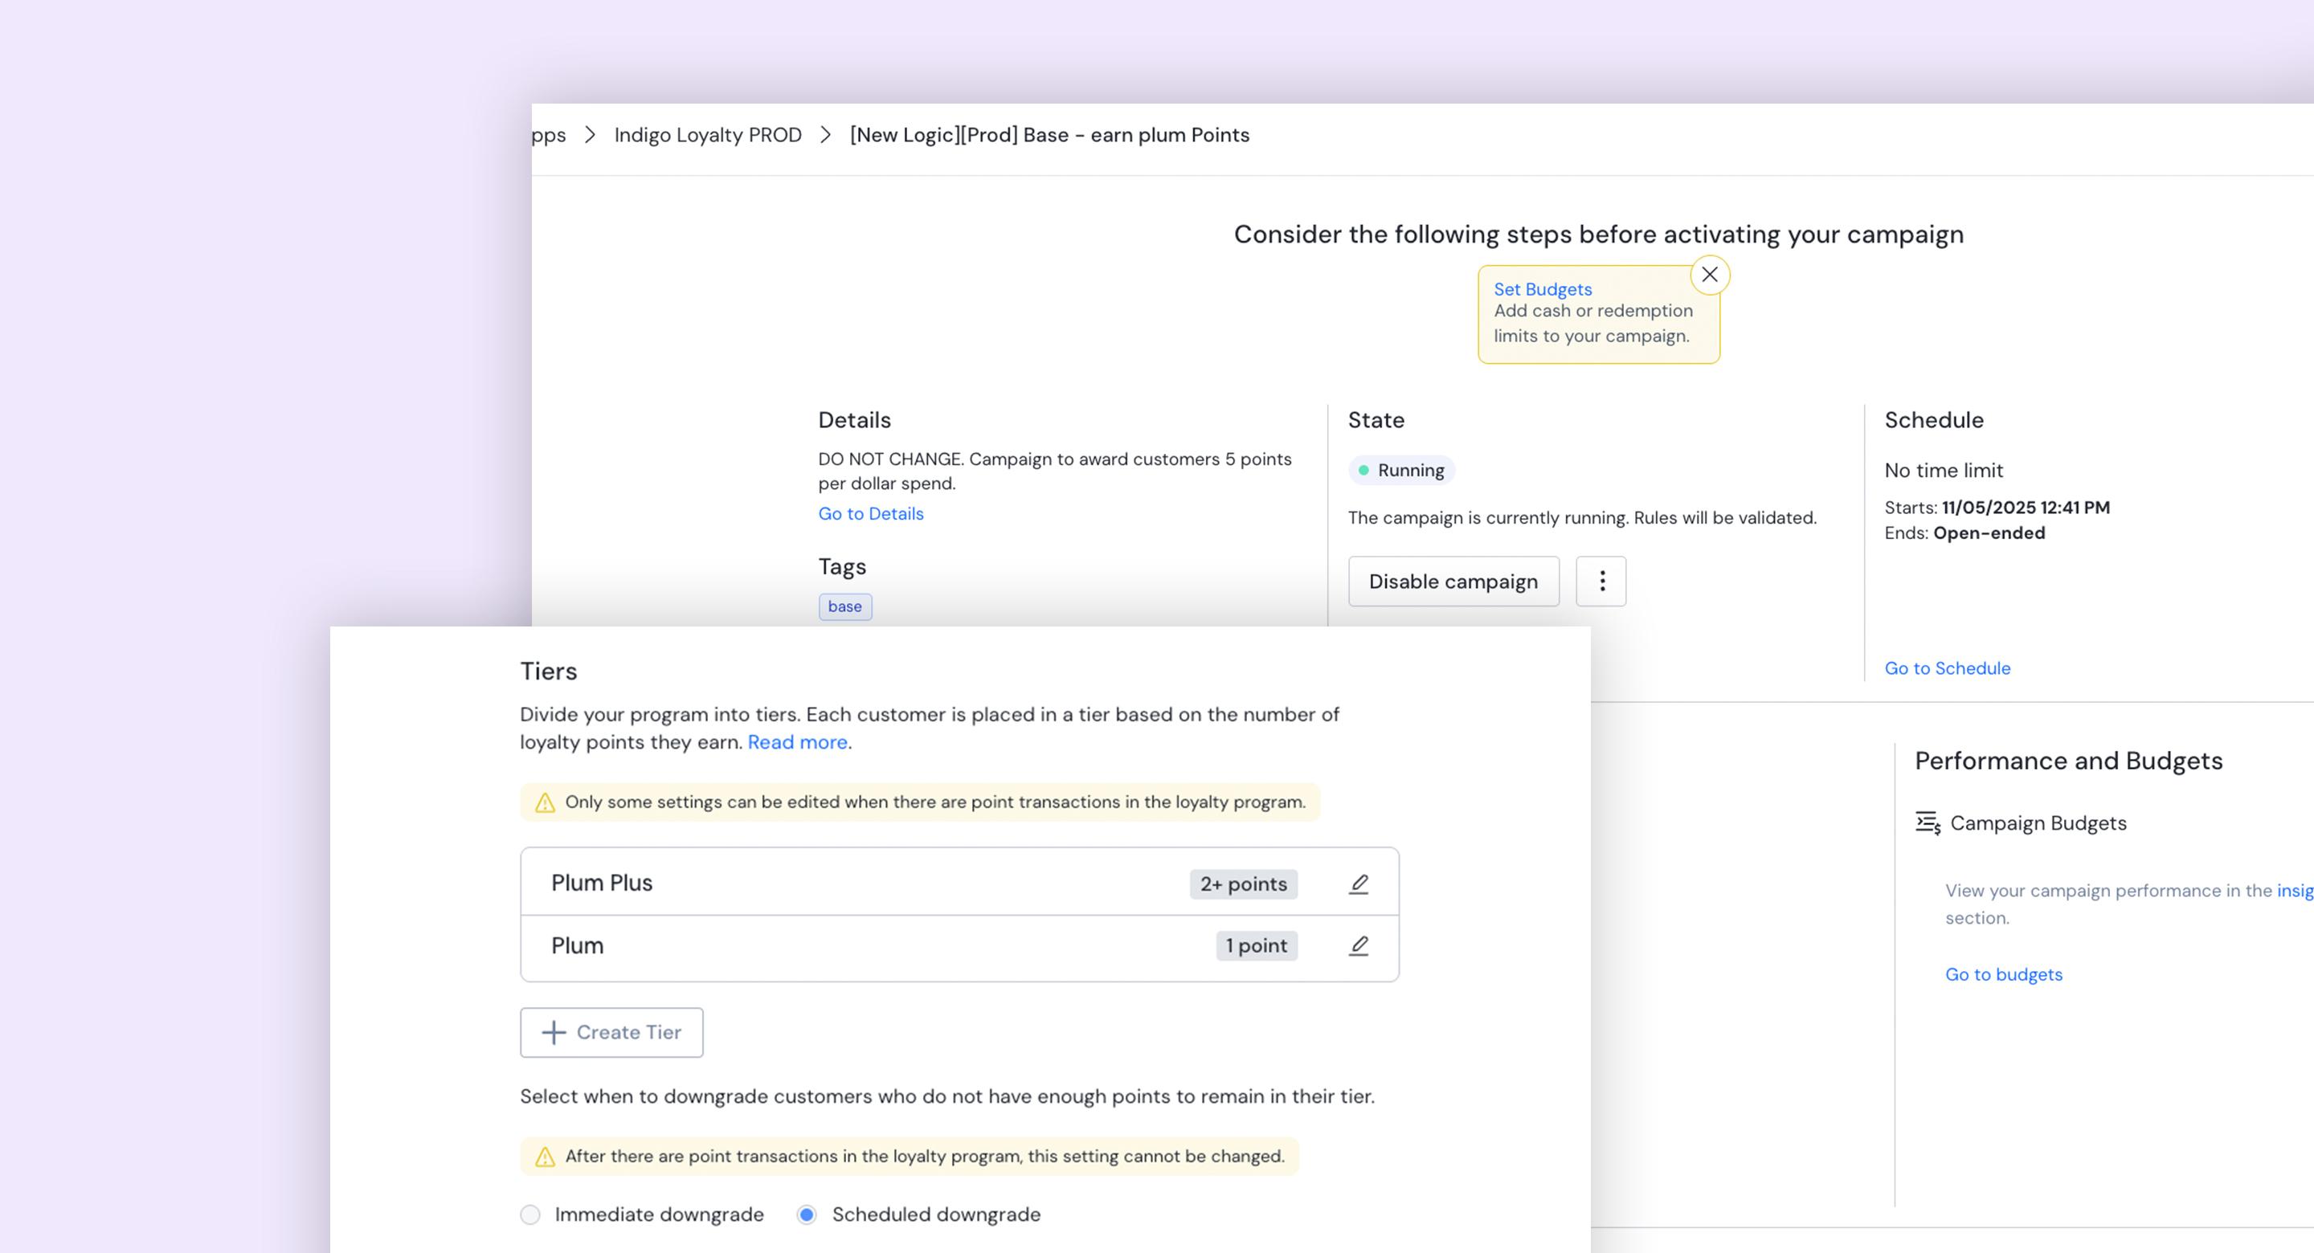The width and height of the screenshot is (2314, 1253).
Task: Edit the Plum tier pencil icon
Action: pyautogui.click(x=1358, y=946)
